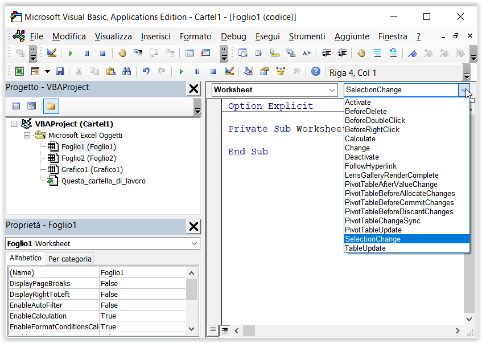
Task: Close the Proprietà - Foglio1 panel
Action: pyautogui.click(x=193, y=227)
